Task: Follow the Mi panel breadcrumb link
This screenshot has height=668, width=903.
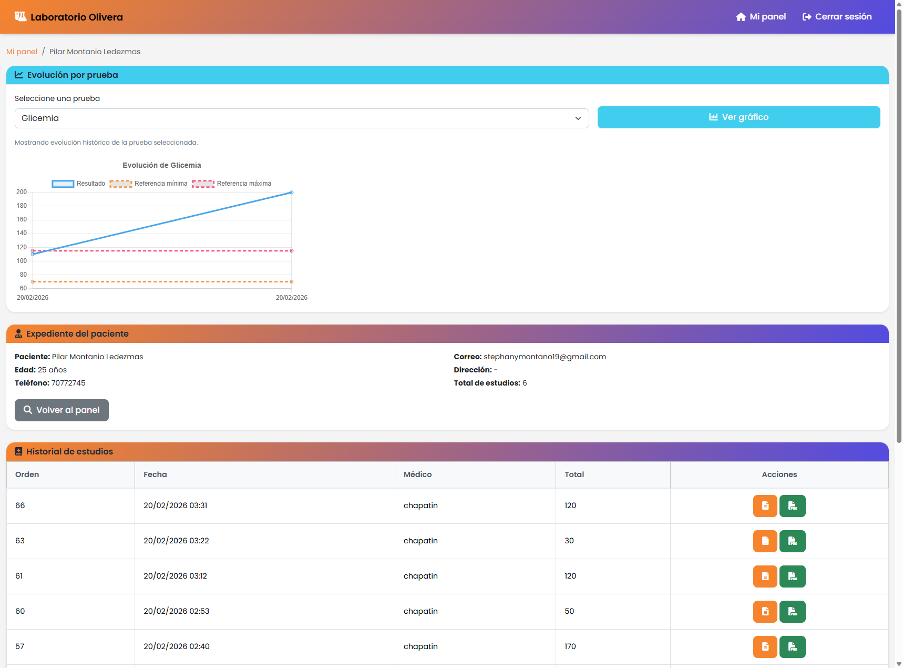Action: point(22,52)
